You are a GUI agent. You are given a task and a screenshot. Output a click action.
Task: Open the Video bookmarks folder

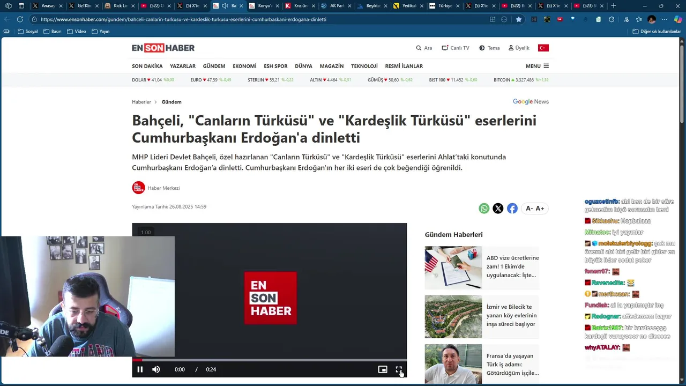coord(76,32)
